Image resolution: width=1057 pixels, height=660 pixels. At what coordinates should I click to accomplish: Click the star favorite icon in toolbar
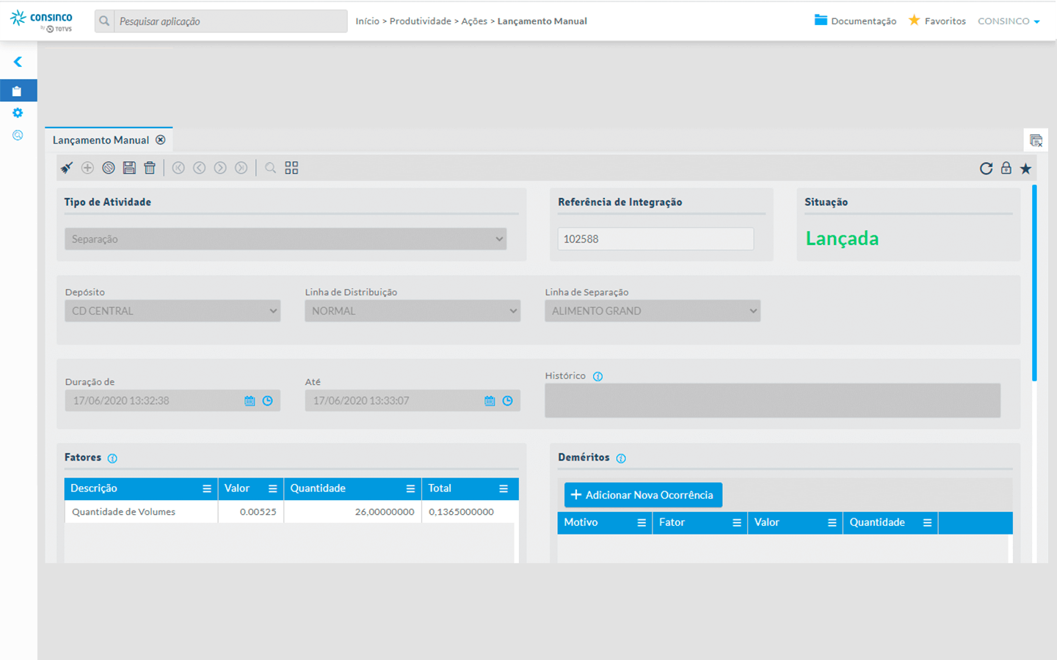point(1025,169)
